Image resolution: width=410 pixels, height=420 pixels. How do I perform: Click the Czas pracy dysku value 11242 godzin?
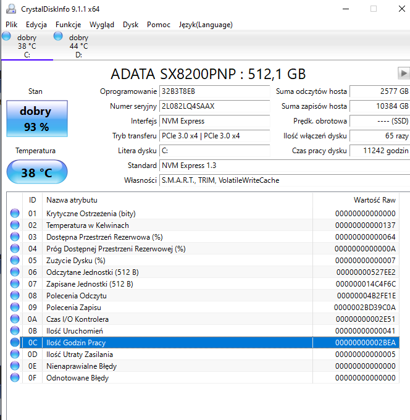380,151
